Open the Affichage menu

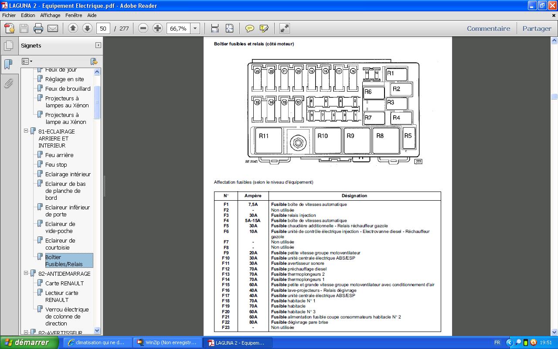click(50, 15)
